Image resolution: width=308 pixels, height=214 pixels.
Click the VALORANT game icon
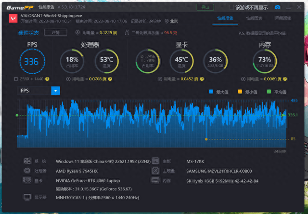click(x=13, y=18)
